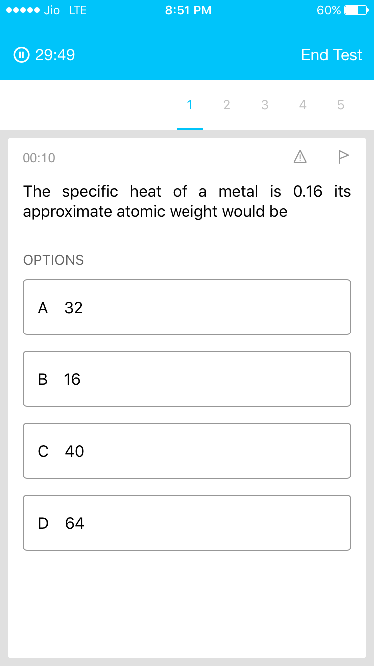Report a problem with this question

tap(300, 157)
